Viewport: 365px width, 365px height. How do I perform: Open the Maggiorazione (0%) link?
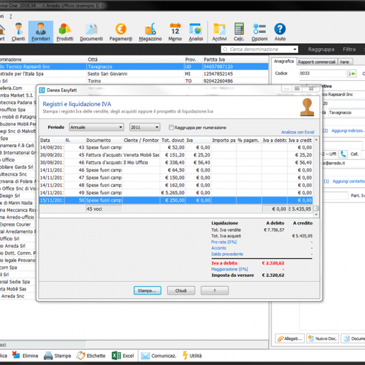click(x=229, y=269)
